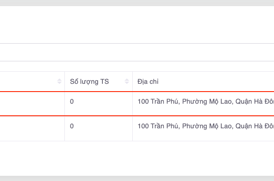
Task: Select 0 value in the red-highlighted row
Action: 72,102
